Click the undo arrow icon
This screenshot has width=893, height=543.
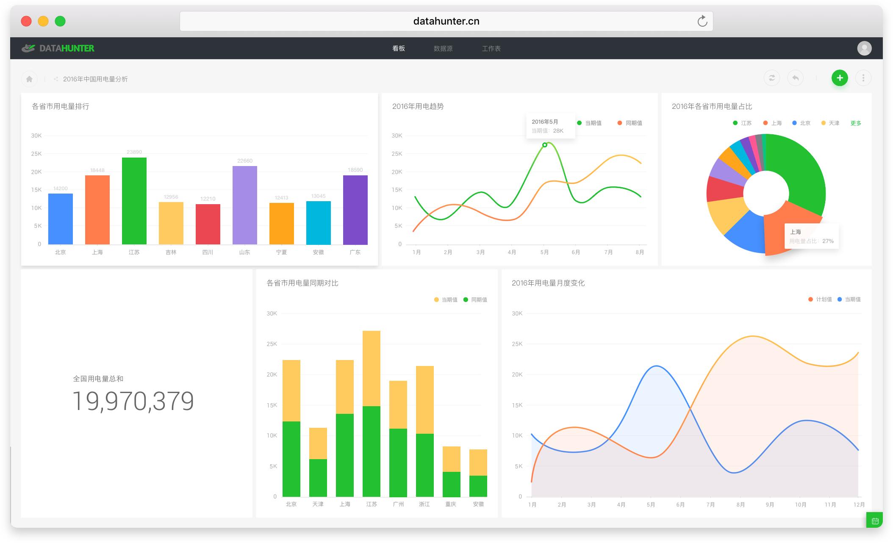795,78
